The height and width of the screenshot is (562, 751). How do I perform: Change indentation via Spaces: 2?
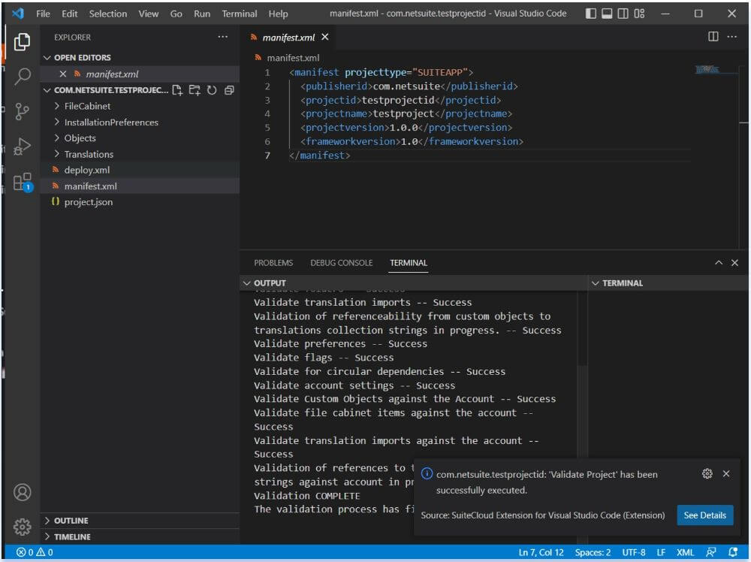point(593,552)
